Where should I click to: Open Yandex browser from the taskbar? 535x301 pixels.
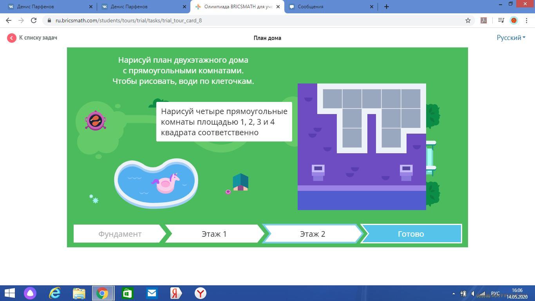click(200, 293)
